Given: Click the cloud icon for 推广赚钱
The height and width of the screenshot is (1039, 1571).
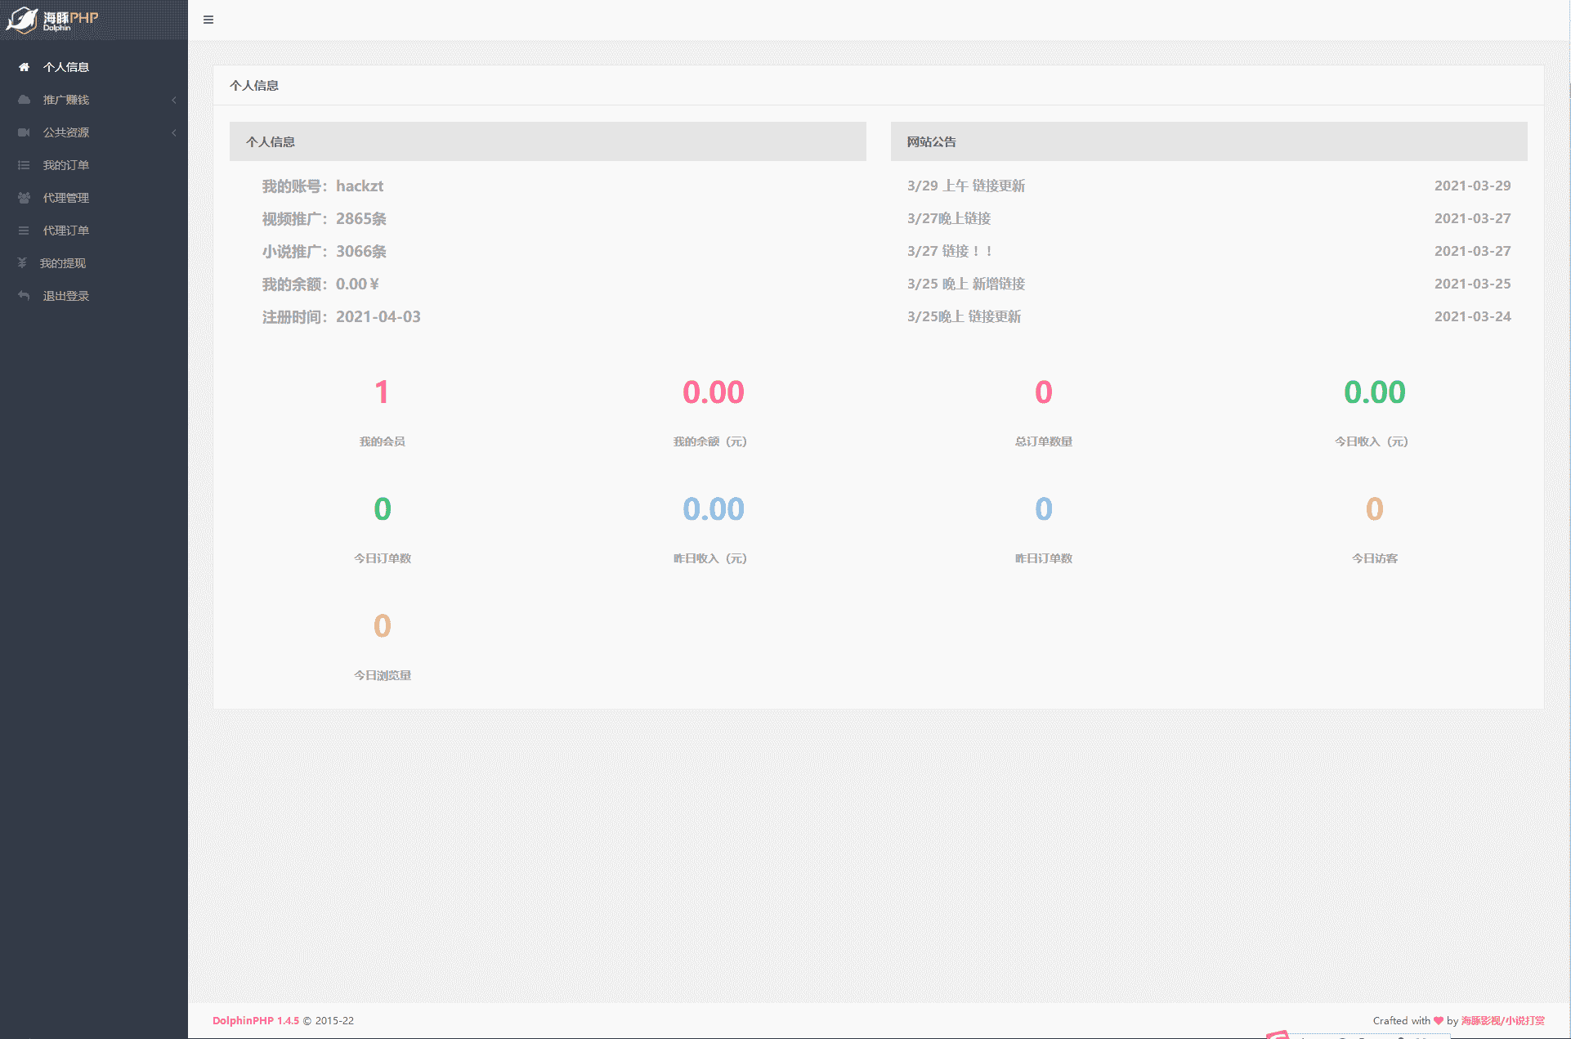Looking at the screenshot, I should point(24,100).
